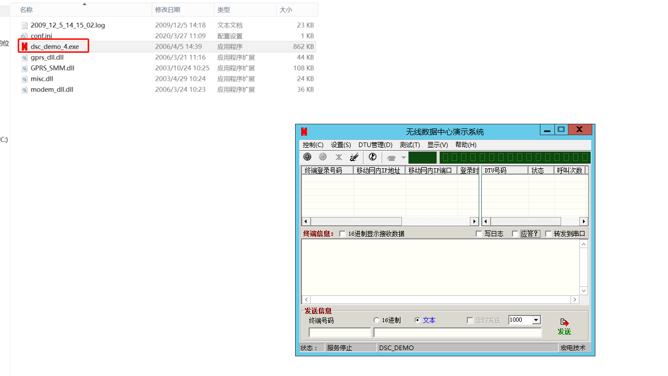
Task: Select the conf.ini configuration file
Action: [41, 36]
